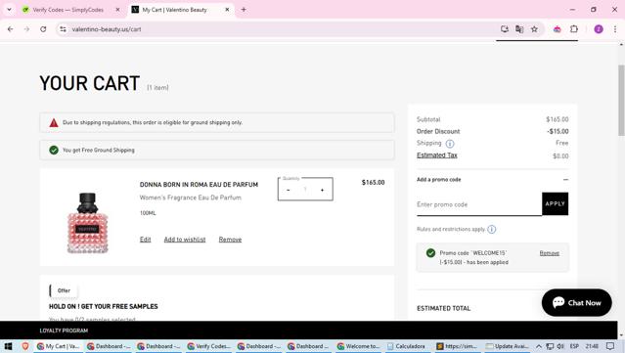
Task: Click the ESP language indicator
Action: click(x=574, y=346)
